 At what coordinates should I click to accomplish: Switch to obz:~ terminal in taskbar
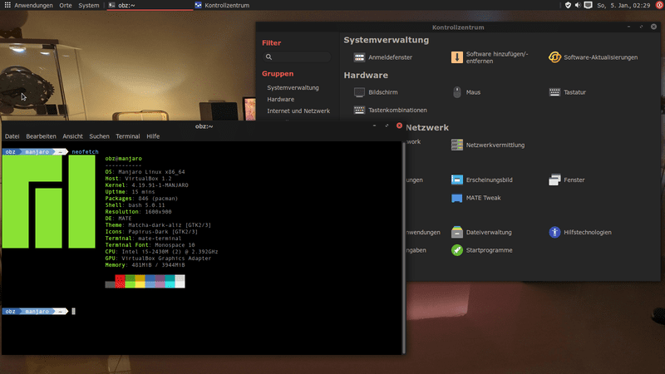pyautogui.click(x=150, y=5)
